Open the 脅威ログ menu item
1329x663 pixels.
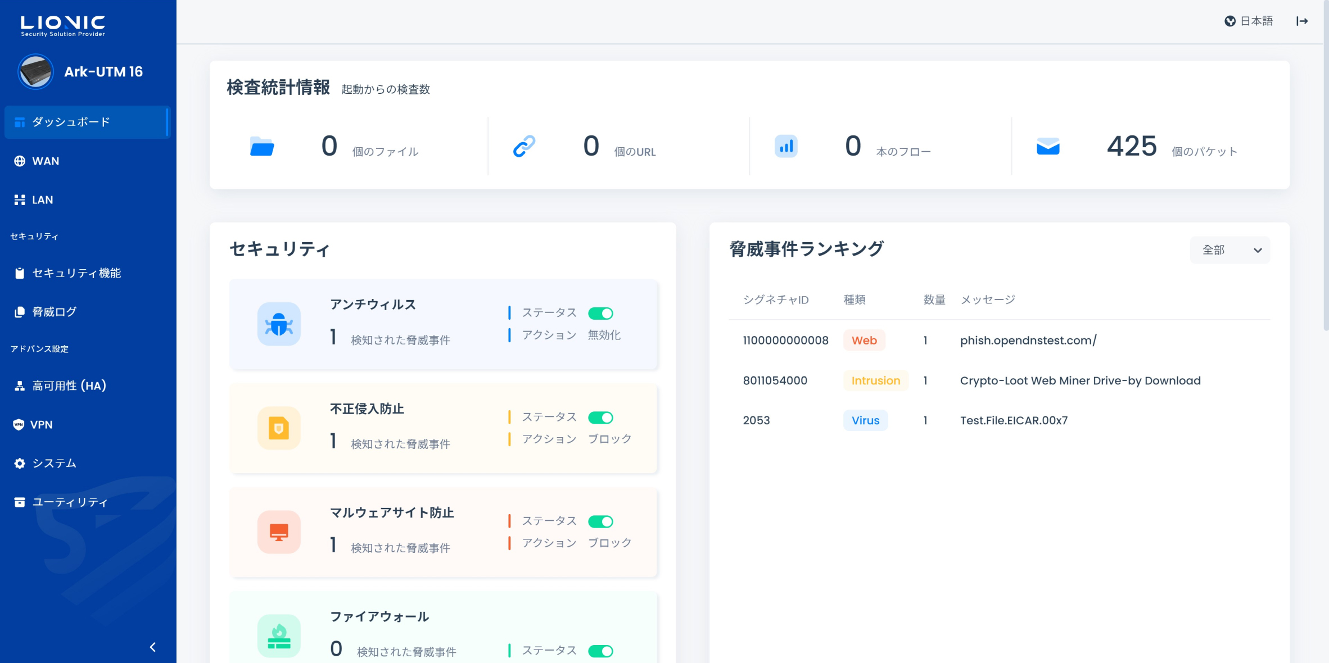(x=54, y=312)
